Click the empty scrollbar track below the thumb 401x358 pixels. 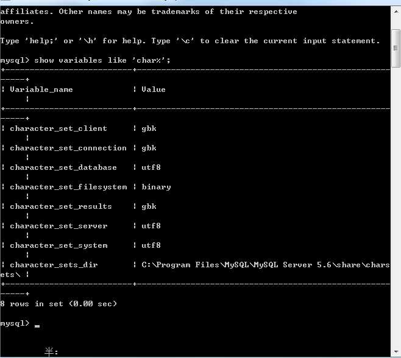[x=396, y=207]
